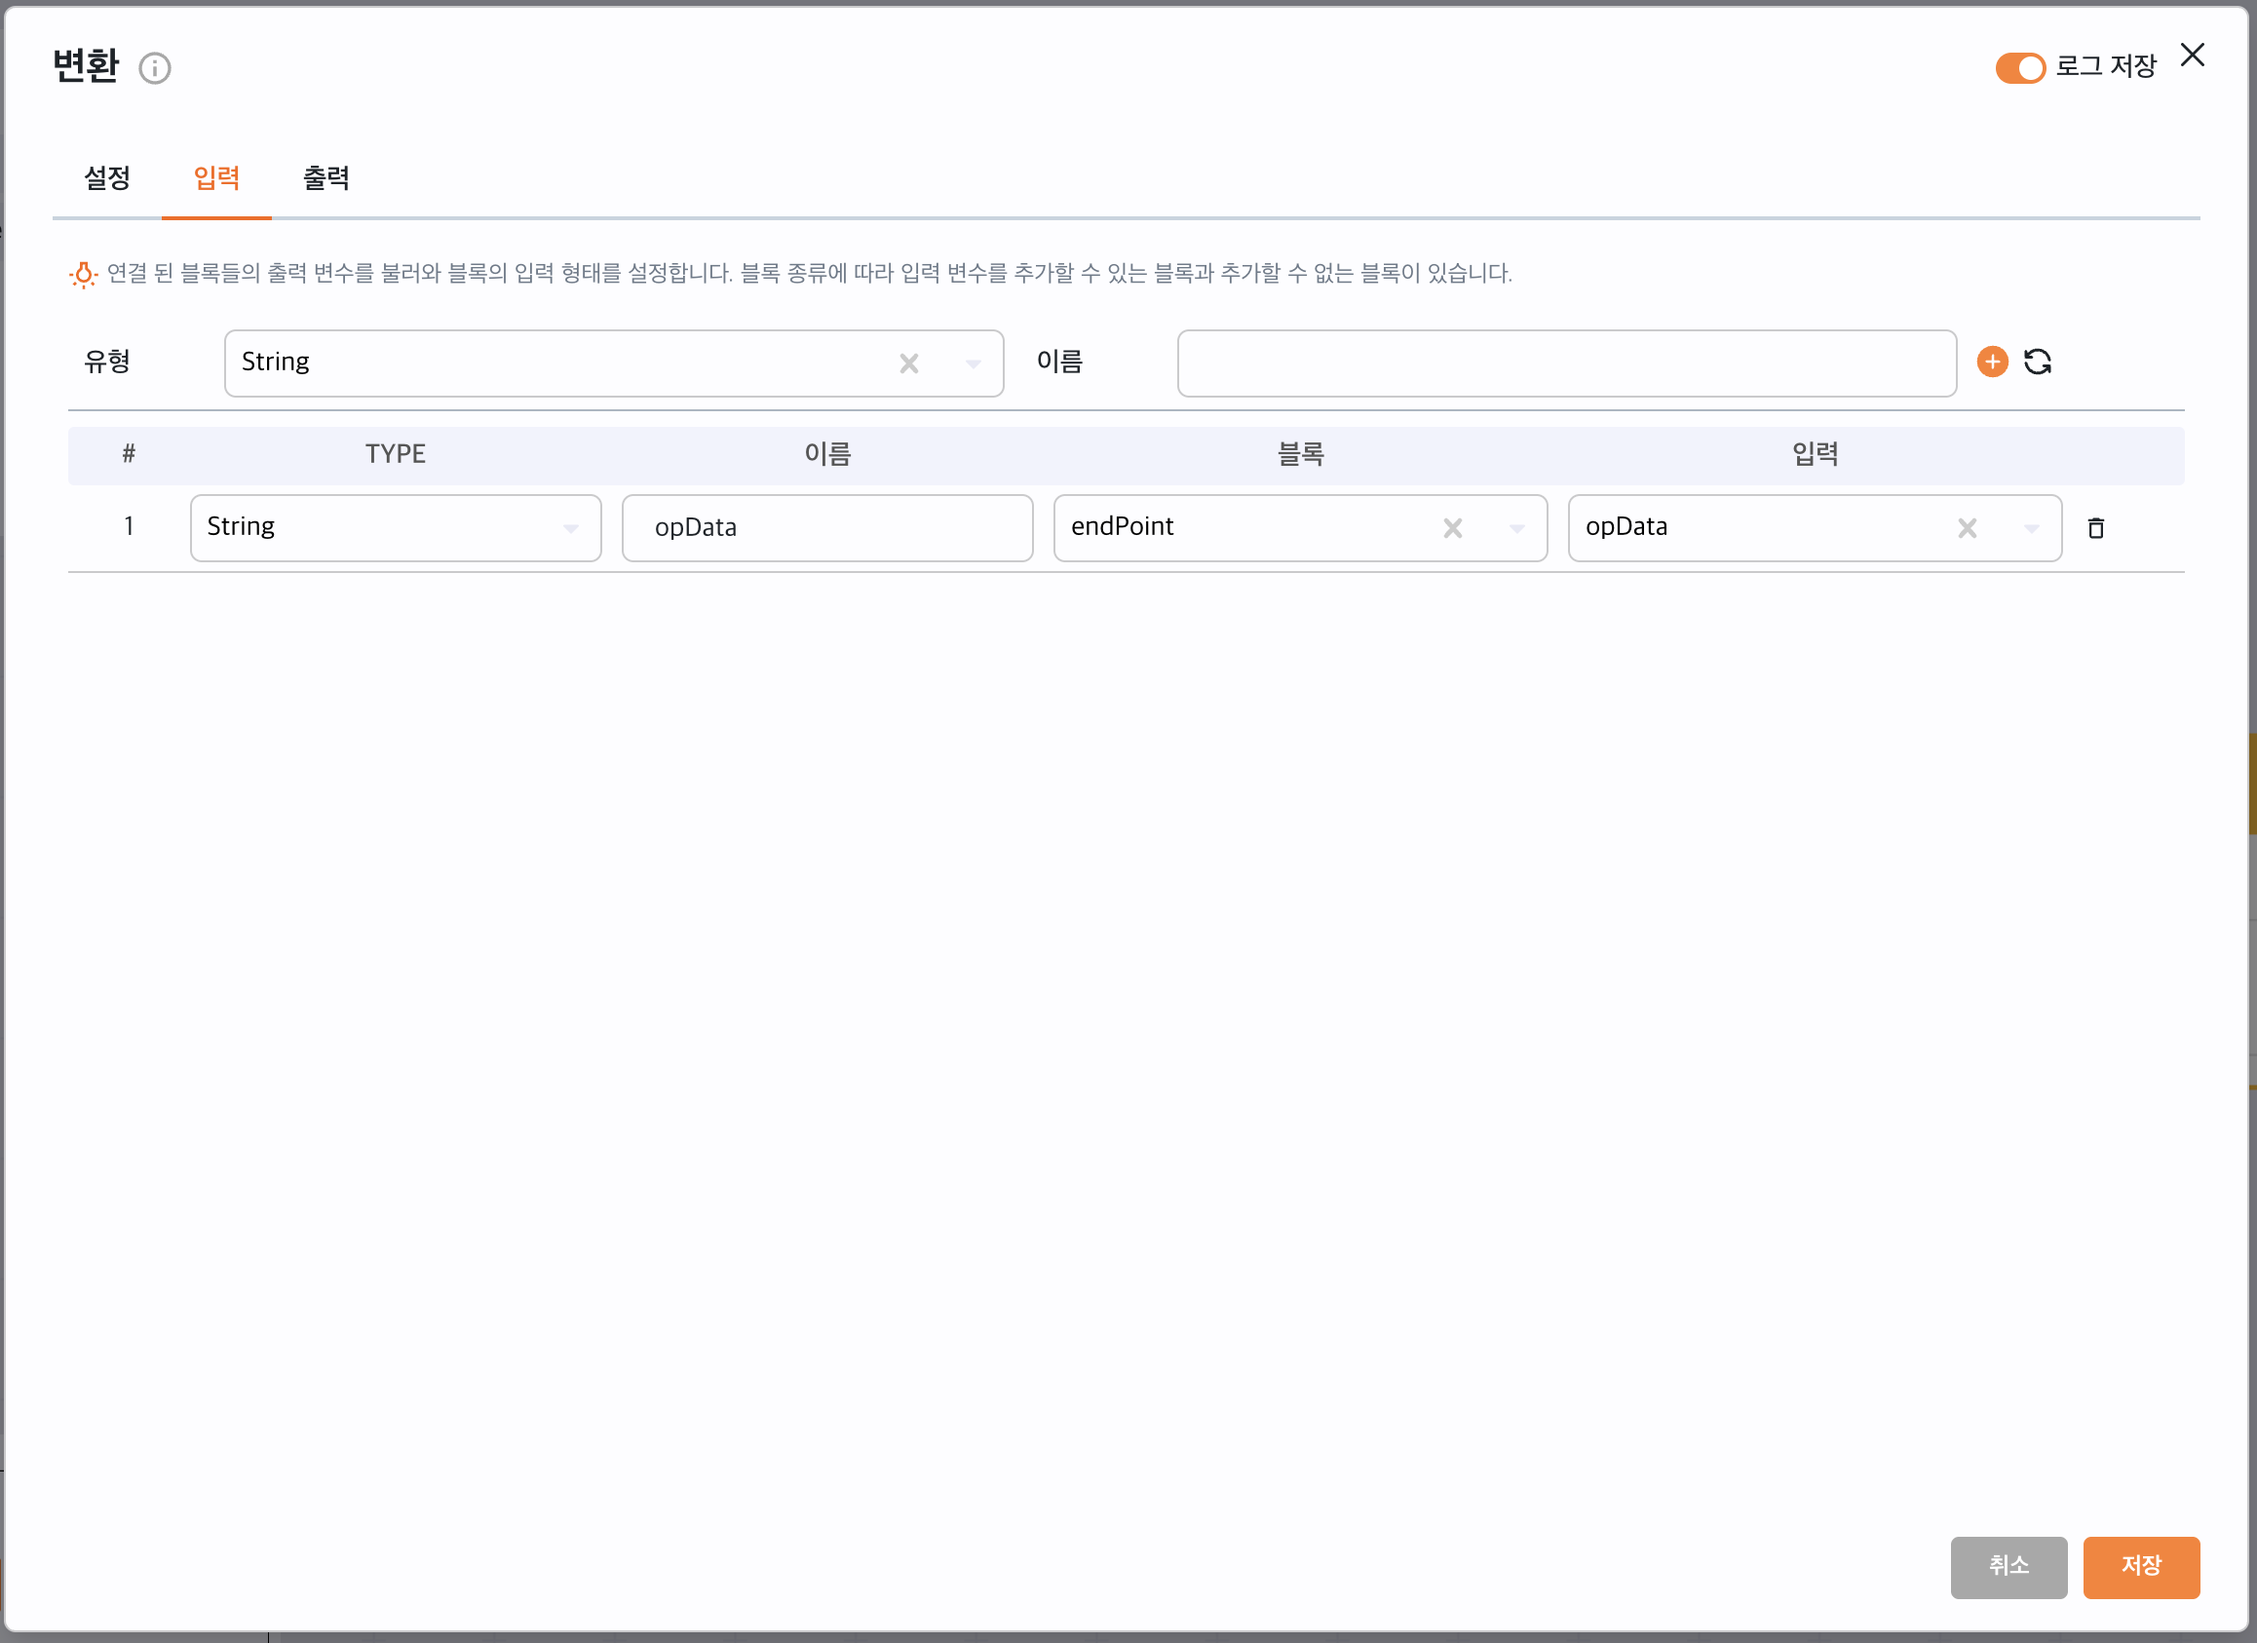Viewport: 2257px width, 1643px height.
Task: Toggle the 로그 저장 switch
Action: pyautogui.click(x=2019, y=67)
